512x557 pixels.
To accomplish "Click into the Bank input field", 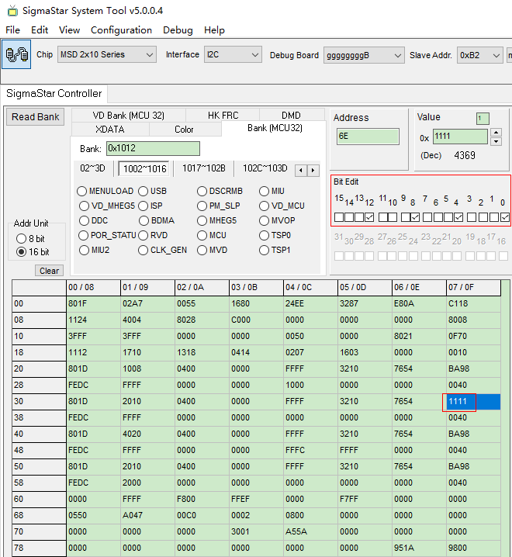I will pyautogui.click(x=153, y=148).
